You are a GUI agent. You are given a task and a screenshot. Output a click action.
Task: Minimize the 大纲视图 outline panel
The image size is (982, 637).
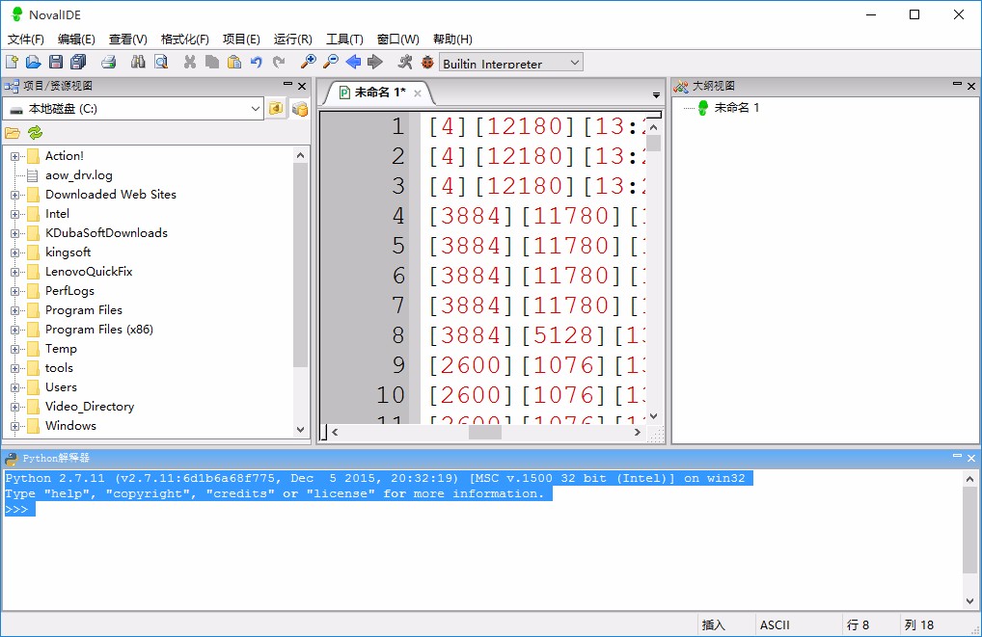point(957,84)
